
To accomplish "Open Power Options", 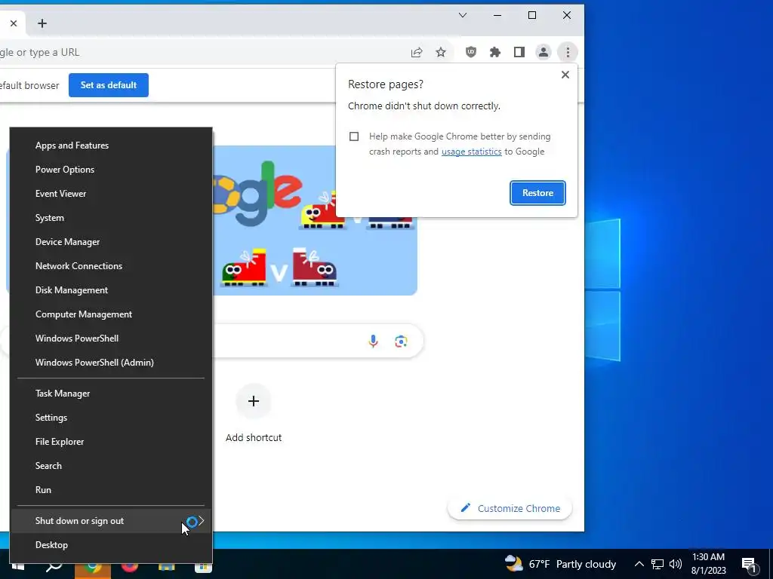I will [111, 170].
